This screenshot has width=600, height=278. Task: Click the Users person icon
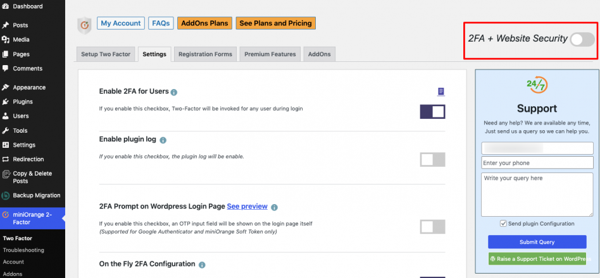click(x=5, y=116)
